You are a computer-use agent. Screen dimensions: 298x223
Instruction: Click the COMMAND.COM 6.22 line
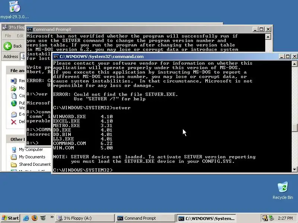83,143
